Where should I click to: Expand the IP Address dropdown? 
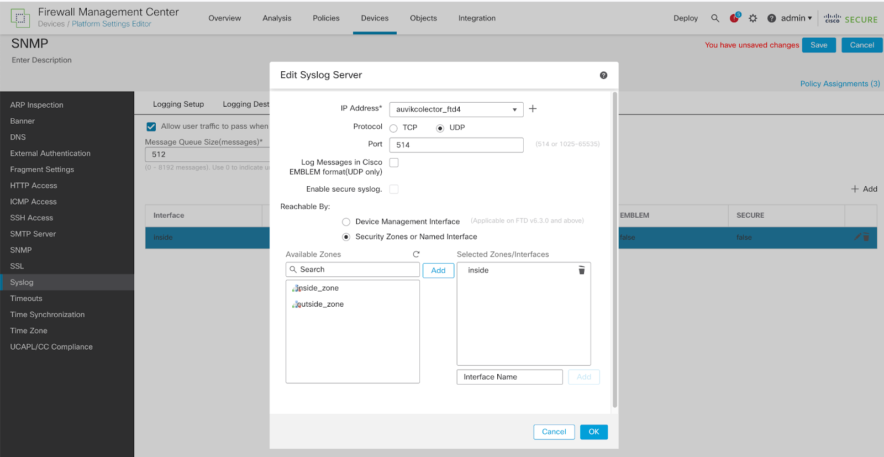(514, 109)
